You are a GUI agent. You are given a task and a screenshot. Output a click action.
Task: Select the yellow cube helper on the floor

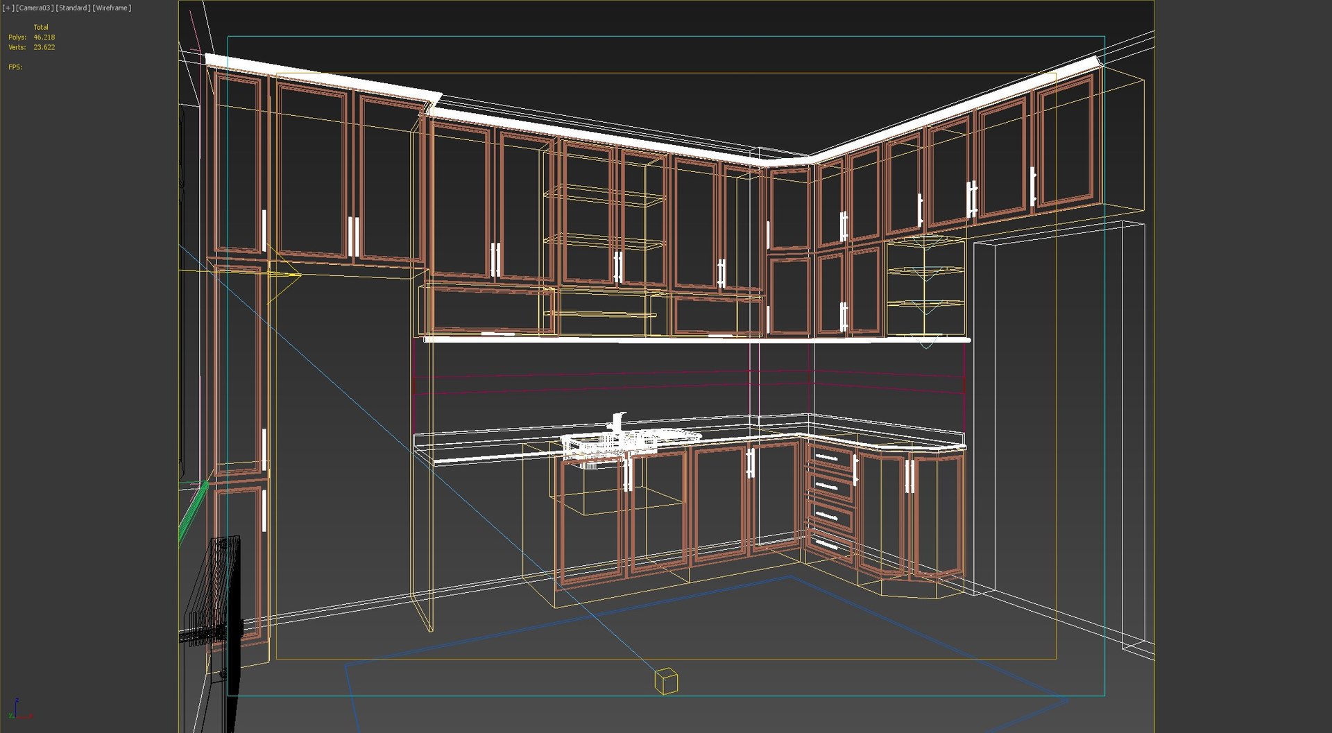666,680
